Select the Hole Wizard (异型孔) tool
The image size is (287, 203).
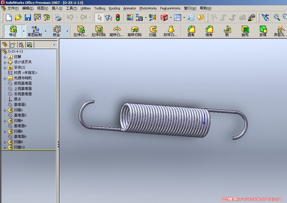click(280, 31)
